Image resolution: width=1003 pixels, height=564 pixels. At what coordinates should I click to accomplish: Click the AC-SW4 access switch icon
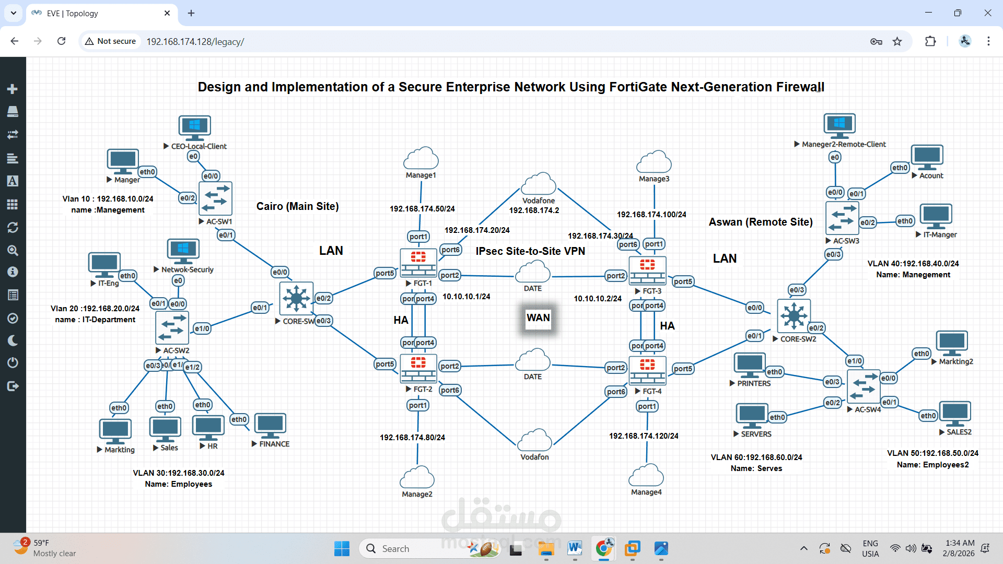coord(864,386)
